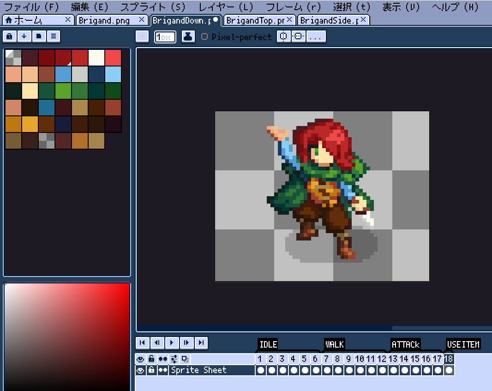The height and width of the screenshot is (391, 492).
Task: Open the ファイル (F) menu
Action: tap(31, 7)
